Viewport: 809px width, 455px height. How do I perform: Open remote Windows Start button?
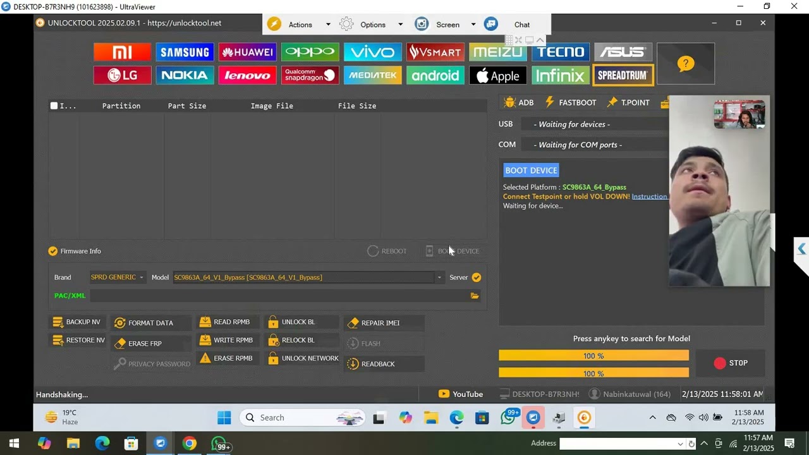pyautogui.click(x=224, y=418)
